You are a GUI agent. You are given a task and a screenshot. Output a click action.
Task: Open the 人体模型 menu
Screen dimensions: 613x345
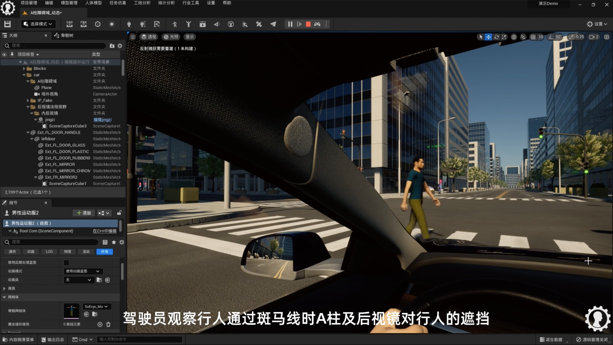point(93,3)
